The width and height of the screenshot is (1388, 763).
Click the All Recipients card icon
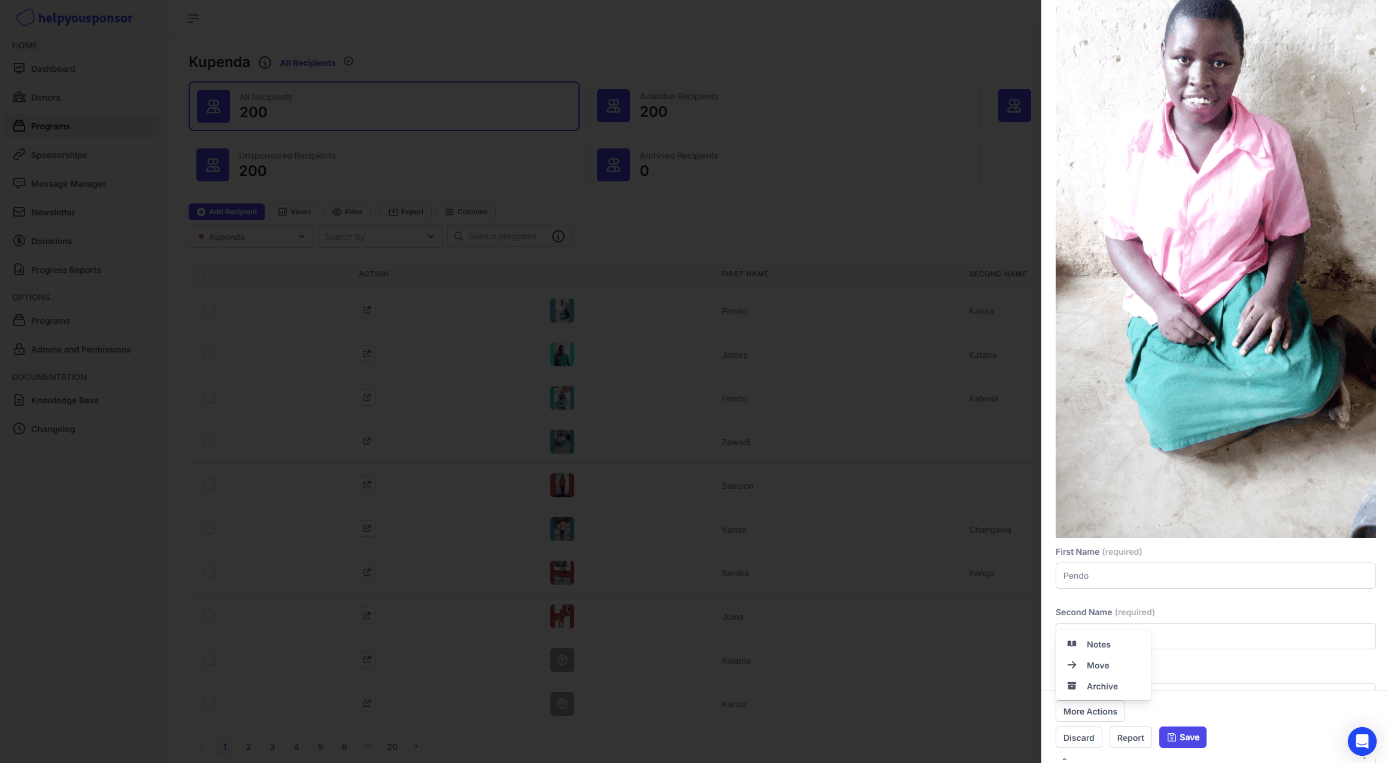coord(213,106)
